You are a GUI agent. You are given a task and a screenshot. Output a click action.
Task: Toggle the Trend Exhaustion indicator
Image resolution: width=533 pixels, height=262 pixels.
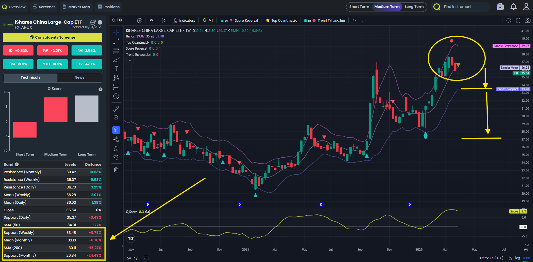pos(324,21)
